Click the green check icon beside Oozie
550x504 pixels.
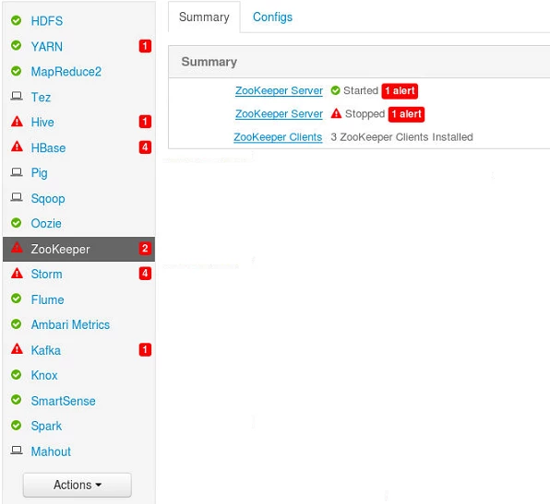tap(16, 223)
